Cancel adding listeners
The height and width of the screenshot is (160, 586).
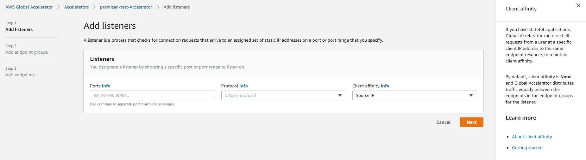[443, 122]
